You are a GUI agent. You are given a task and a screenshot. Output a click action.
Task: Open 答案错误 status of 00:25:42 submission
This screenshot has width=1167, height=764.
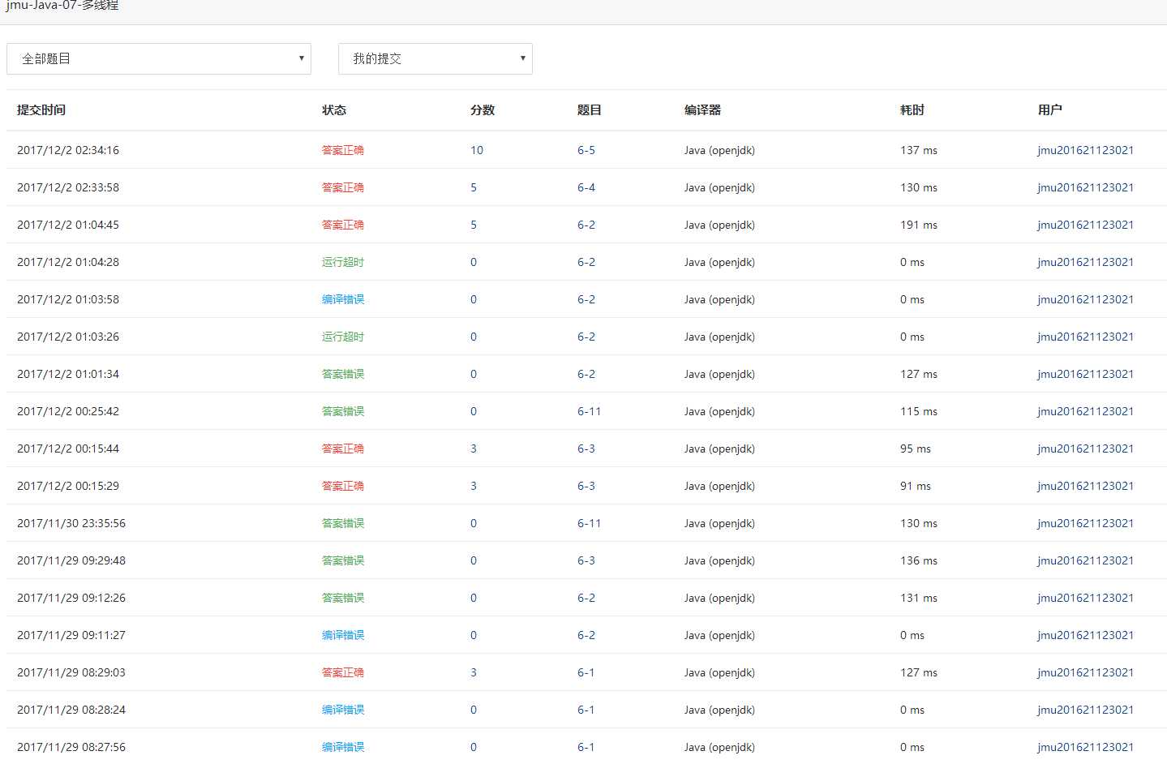tap(343, 411)
